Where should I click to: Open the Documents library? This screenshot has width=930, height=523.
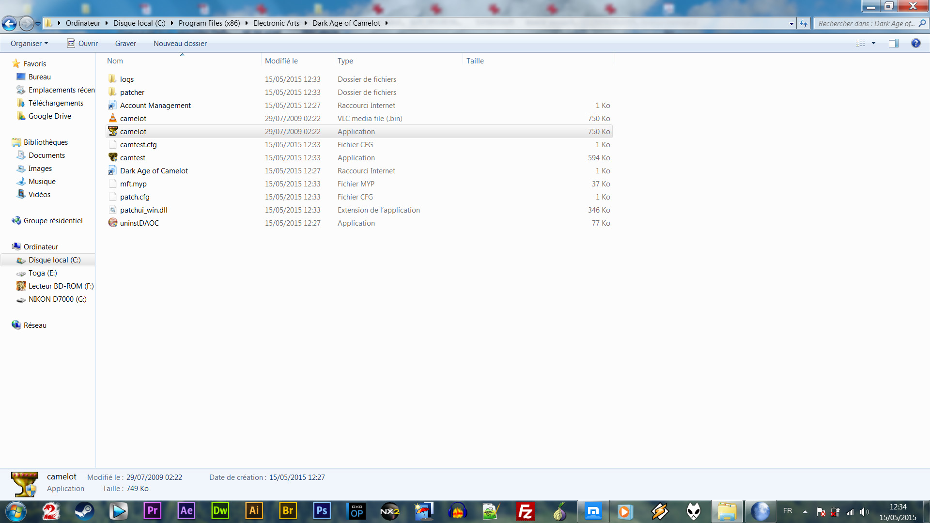point(46,155)
